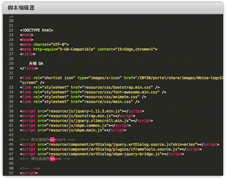The height and width of the screenshot is (179, 226).
Task: Click the main.css stylesheet line
Action: click(79, 101)
